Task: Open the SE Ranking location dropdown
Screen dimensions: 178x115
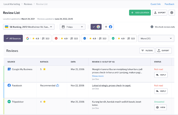Action: pyautogui.click(x=29, y=27)
